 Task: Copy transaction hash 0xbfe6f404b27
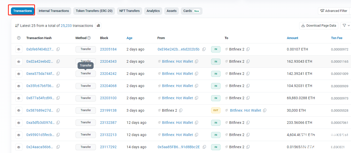point(58,49)
